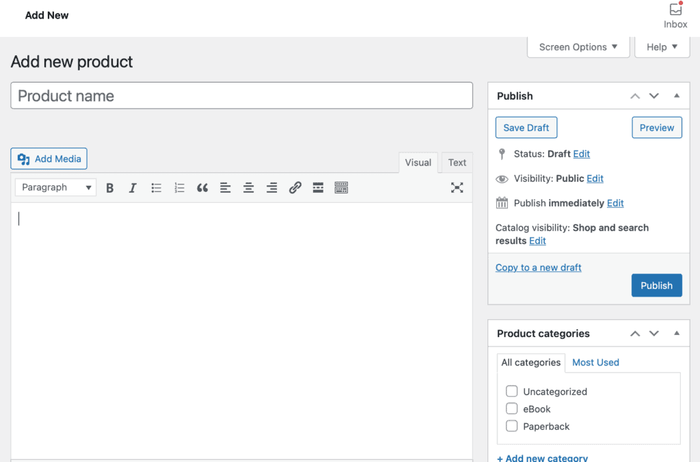Toggle bold formatting in the editor
This screenshot has height=462, width=700.
[x=109, y=188]
